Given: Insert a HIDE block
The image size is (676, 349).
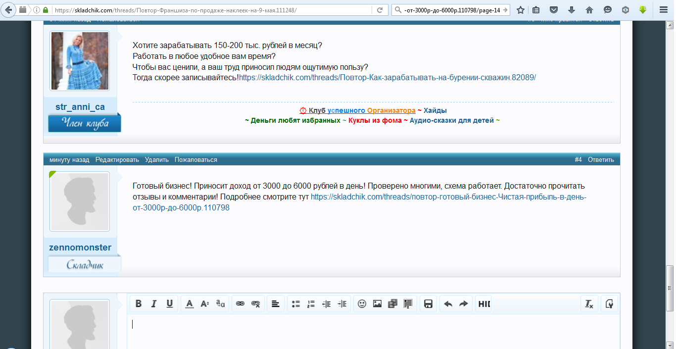Looking at the screenshot, I should coord(483,304).
